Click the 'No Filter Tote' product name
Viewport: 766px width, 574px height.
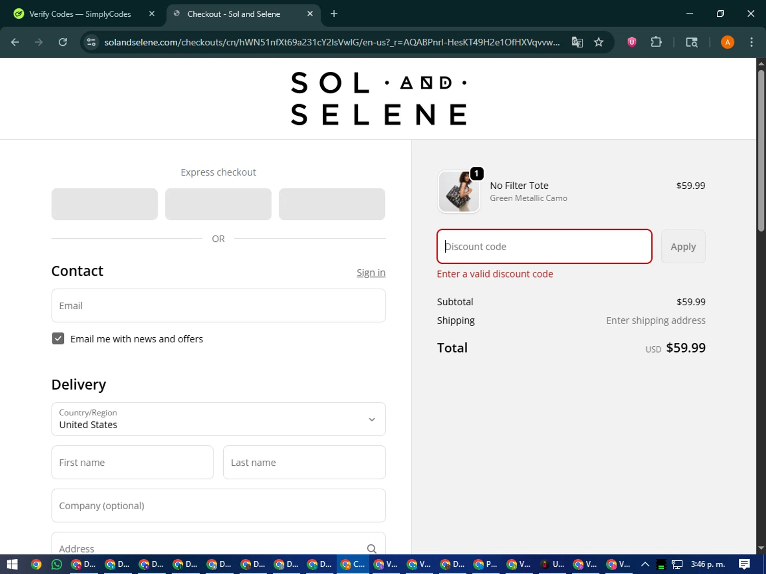[519, 186]
